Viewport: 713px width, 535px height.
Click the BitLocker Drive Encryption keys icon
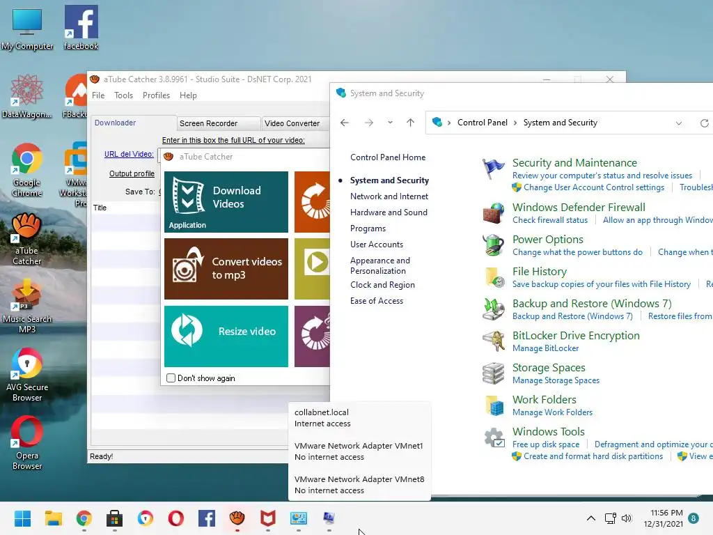pos(494,341)
